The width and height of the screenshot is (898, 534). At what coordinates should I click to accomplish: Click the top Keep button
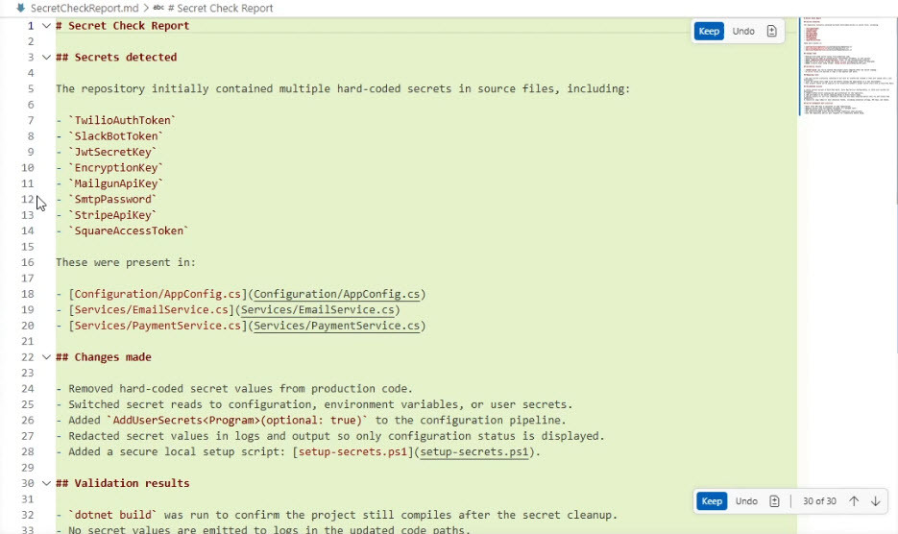(709, 32)
